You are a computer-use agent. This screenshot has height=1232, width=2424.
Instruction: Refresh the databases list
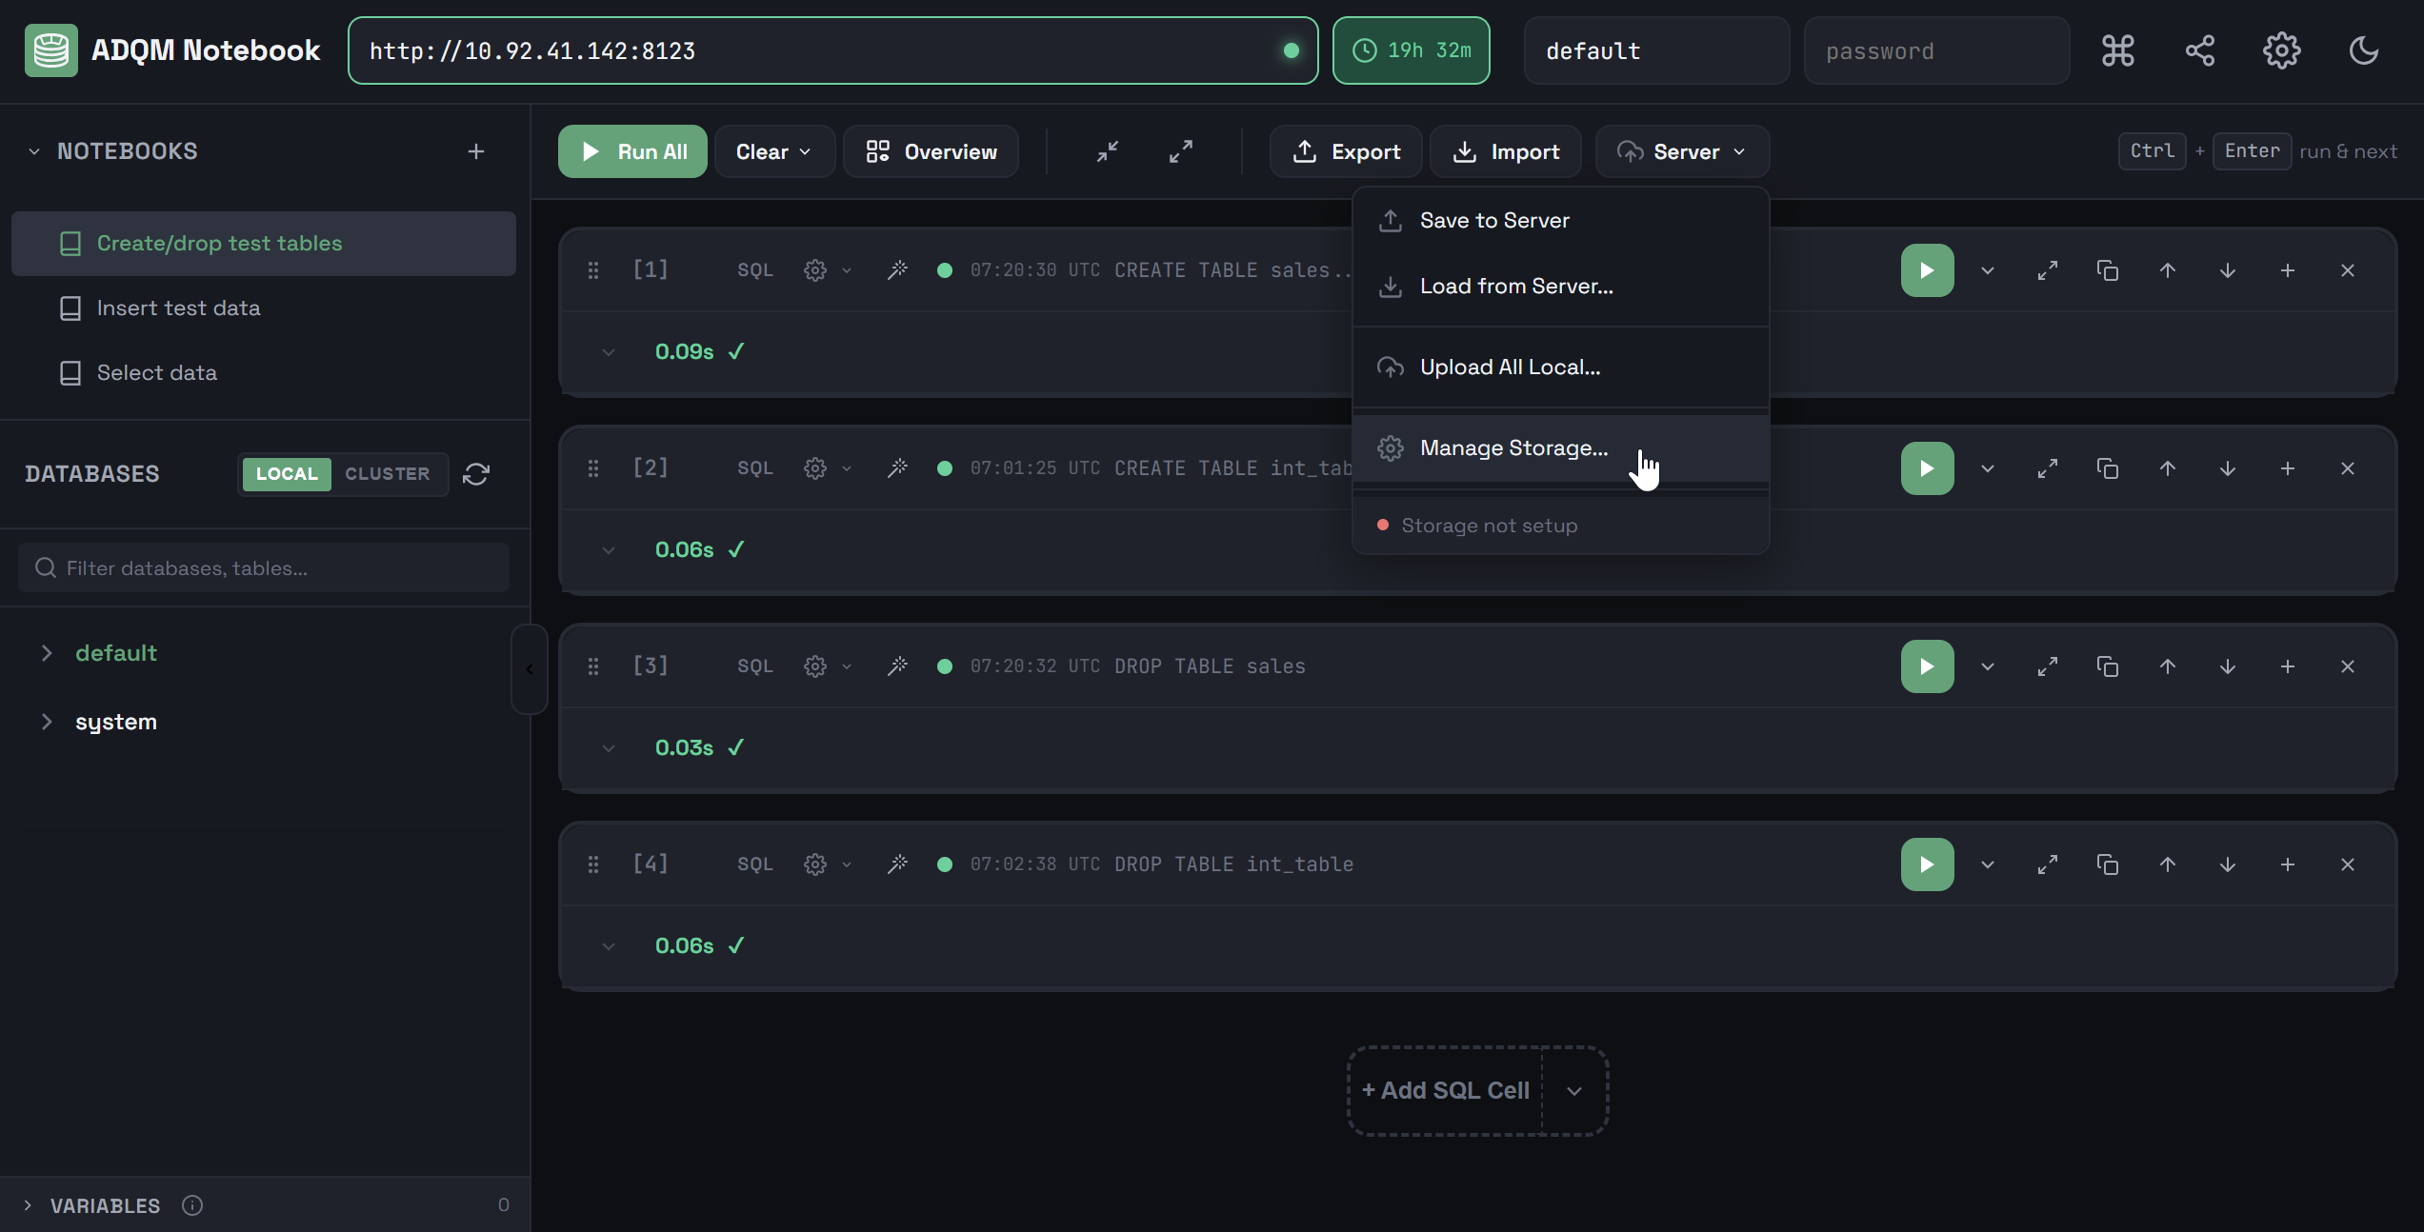click(476, 474)
